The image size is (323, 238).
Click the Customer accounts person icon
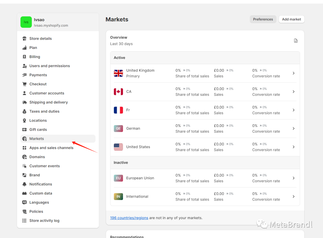point(25,93)
